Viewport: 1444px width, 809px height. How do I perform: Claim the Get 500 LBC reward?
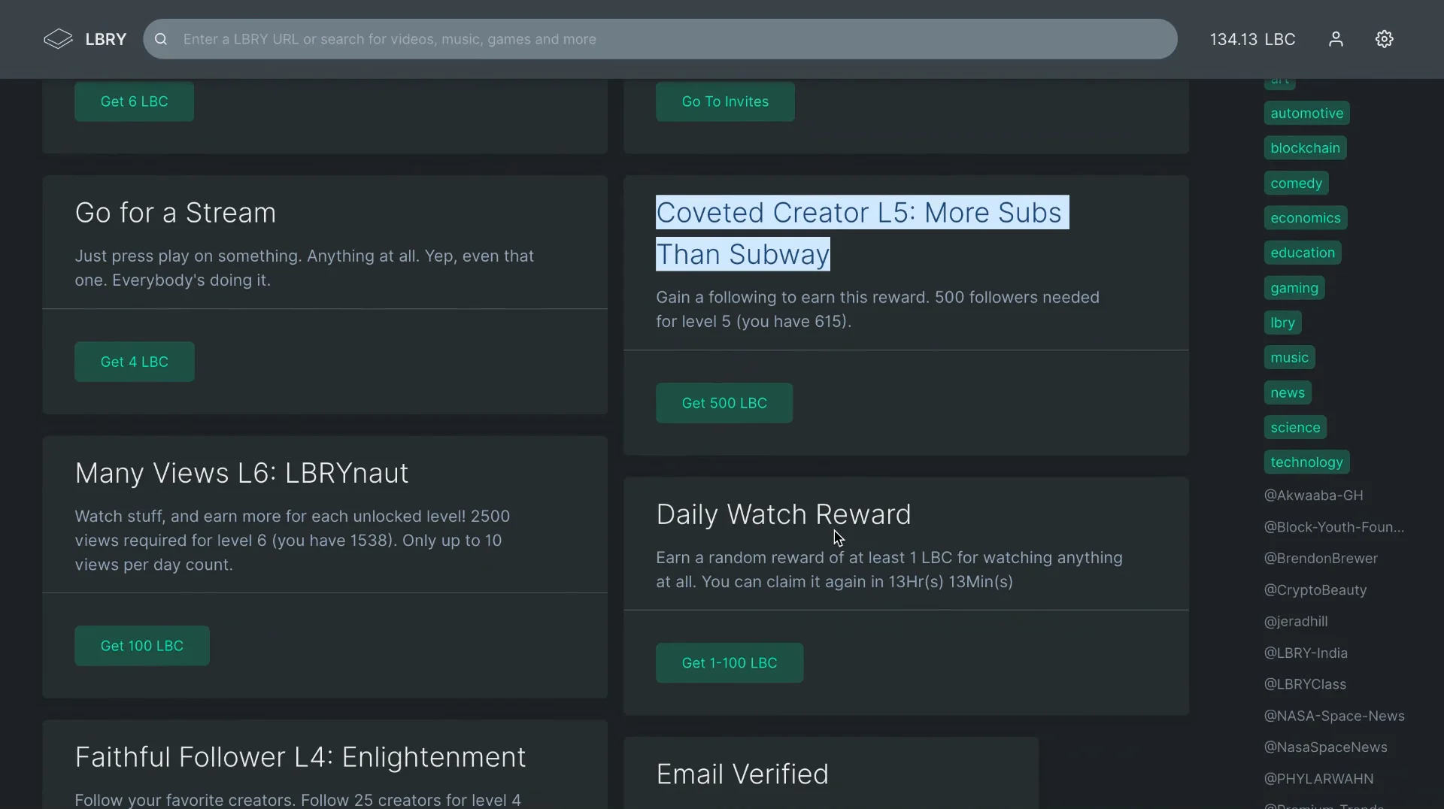pyautogui.click(x=724, y=403)
